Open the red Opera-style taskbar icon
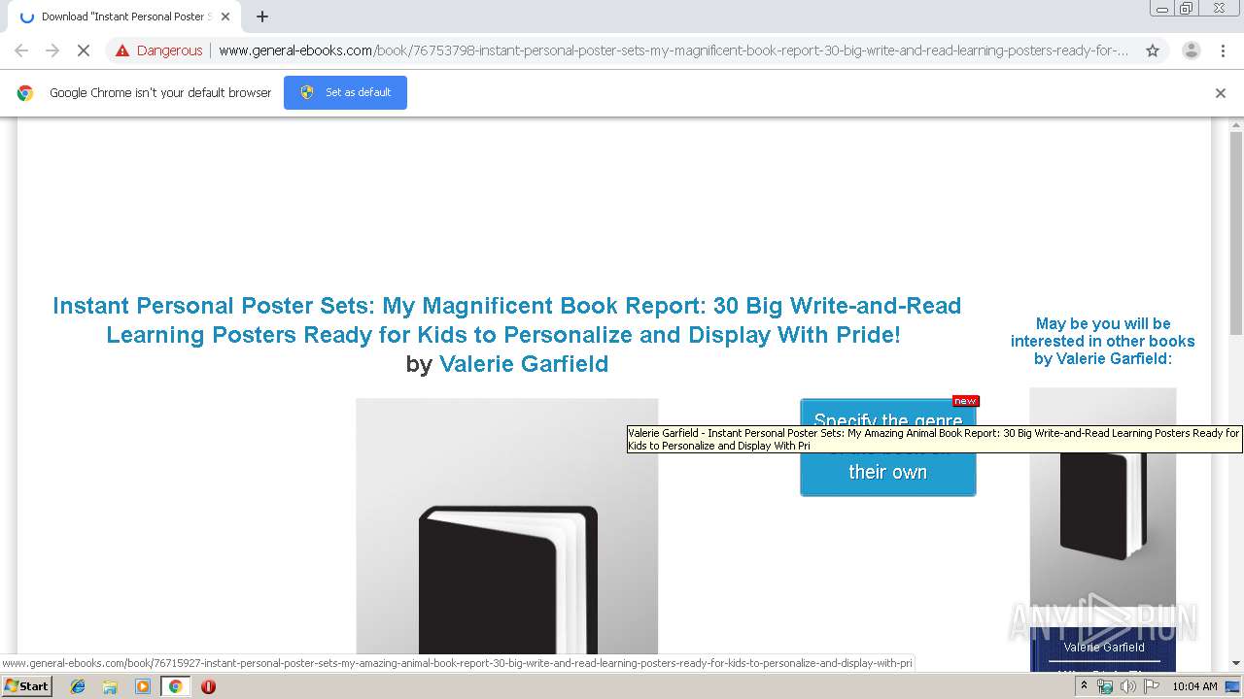This screenshot has width=1244, height=699. coord(208,686)
